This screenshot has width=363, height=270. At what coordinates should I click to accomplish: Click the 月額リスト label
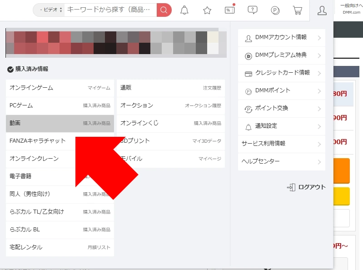(x=99, y=248)
